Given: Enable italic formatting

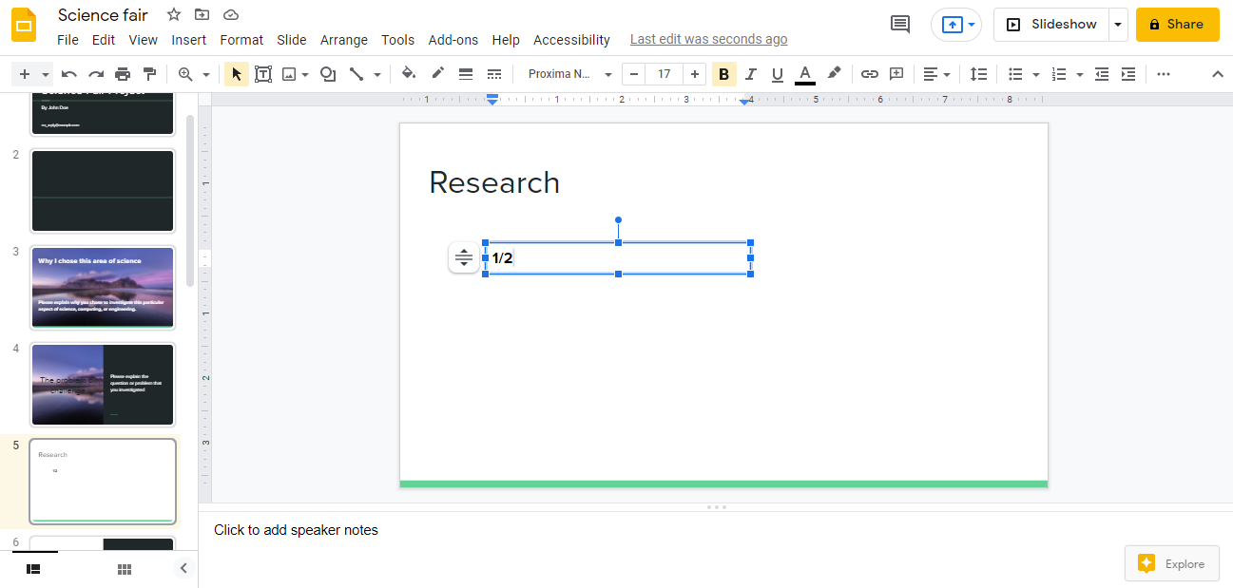Looking at the screenshot, I should (750, 73).
